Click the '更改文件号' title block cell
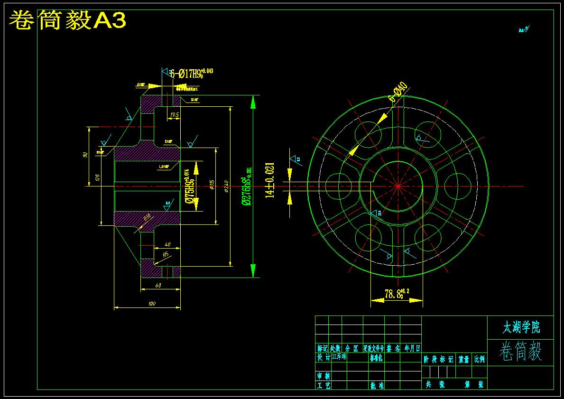564x399 pixels. coord(374,348)
